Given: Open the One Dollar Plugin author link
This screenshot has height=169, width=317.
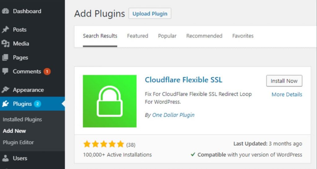Looking at the screenshot, I should (173, 115).
